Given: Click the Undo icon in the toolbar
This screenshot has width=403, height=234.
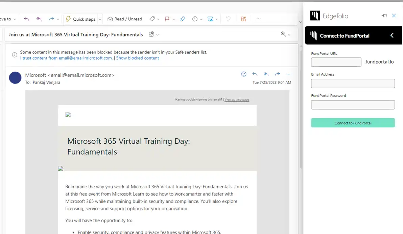Looking at the screenshot, I should coord(228,19).
